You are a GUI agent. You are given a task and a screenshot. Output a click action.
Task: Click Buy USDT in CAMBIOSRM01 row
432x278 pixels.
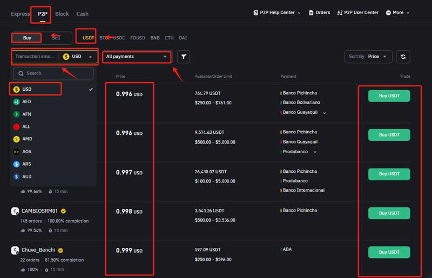coord(389,213)
